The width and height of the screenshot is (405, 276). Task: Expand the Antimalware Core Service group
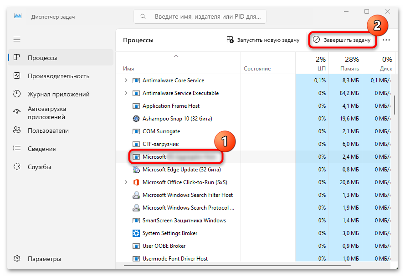tap(126, 80)
